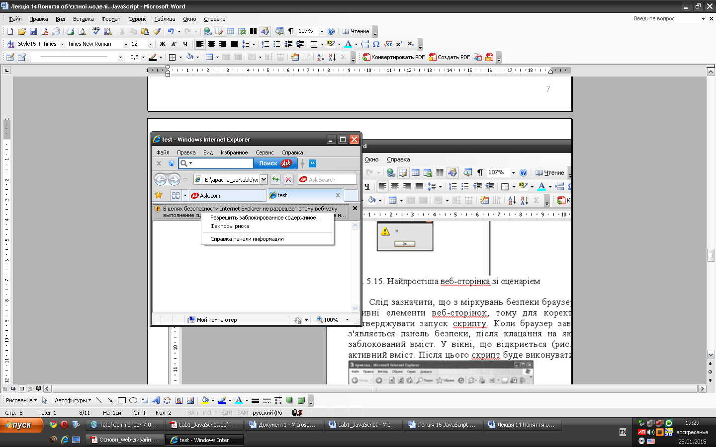Click the Insert WordArt icon
This screenshot has width=716, height=447.
pos(156,400)
